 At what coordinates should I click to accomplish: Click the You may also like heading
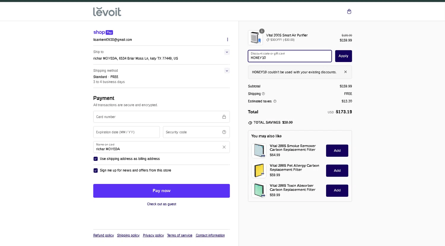click(266, 136)
